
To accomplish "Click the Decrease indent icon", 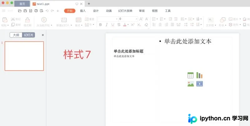I will click(x=170, y=19).
